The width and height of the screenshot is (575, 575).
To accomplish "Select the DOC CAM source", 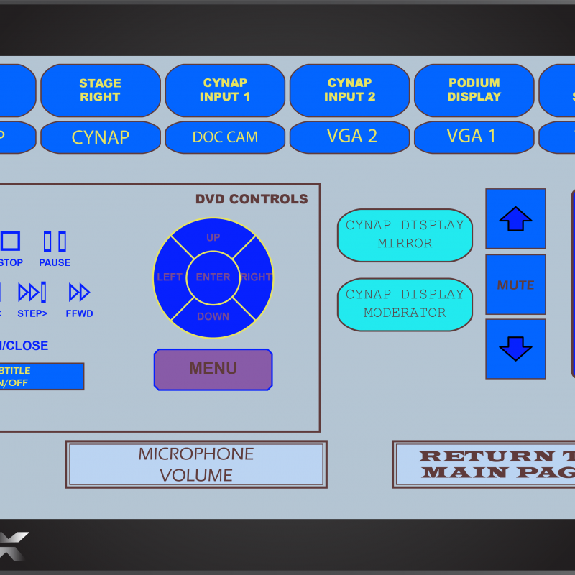I will 225,137.
